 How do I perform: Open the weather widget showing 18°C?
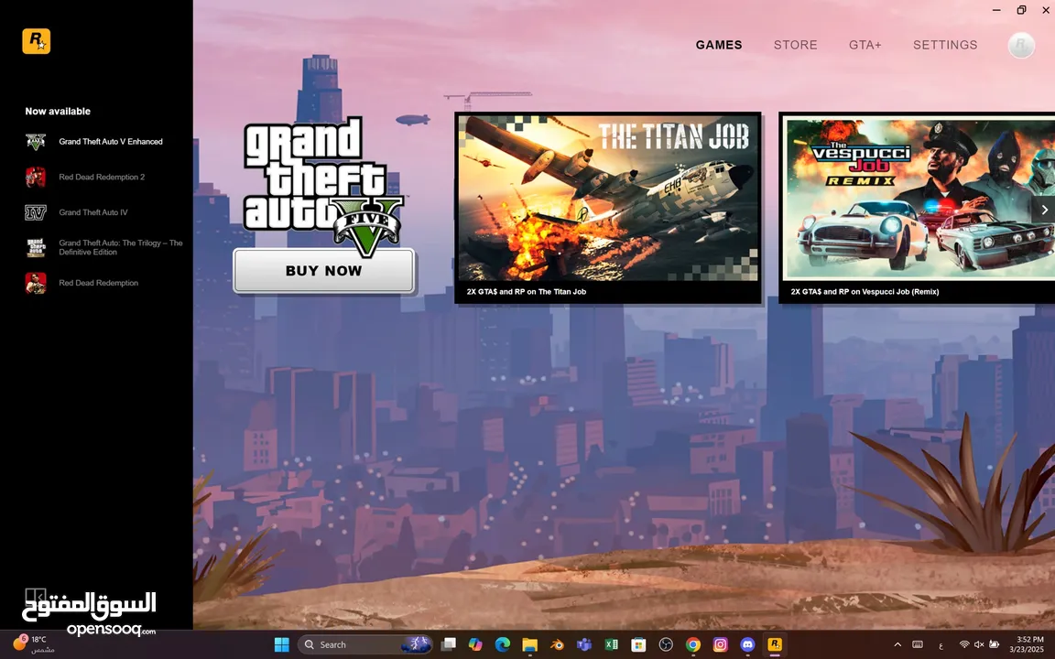pyautogui.click(x=32, y=644)
